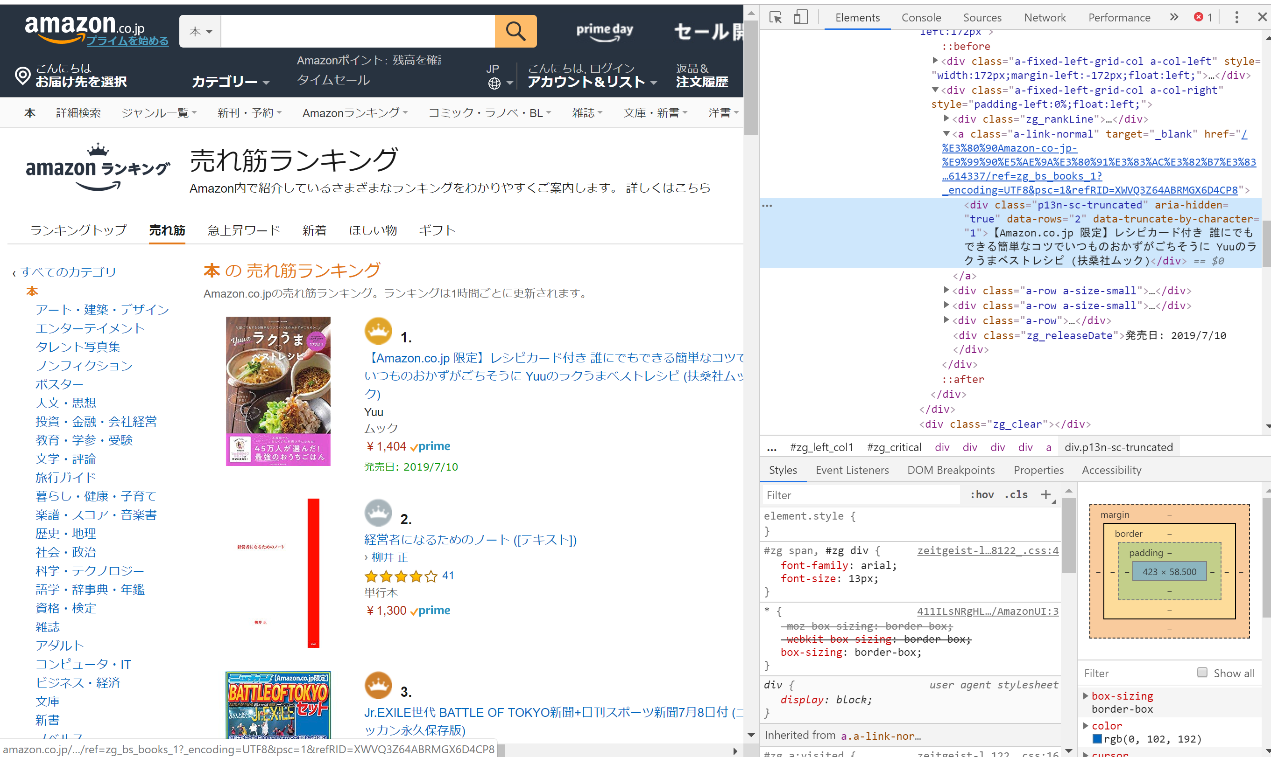
Task: Open the Event Listeners tab
Action: (x=852, y=470)
